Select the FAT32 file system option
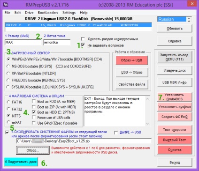The height and width of the screenshot is (171, 199). coord(8,109)
